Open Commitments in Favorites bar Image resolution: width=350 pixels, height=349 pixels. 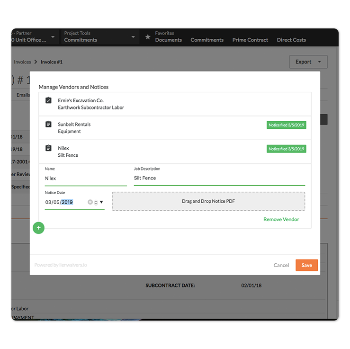[x=207, y=40]
